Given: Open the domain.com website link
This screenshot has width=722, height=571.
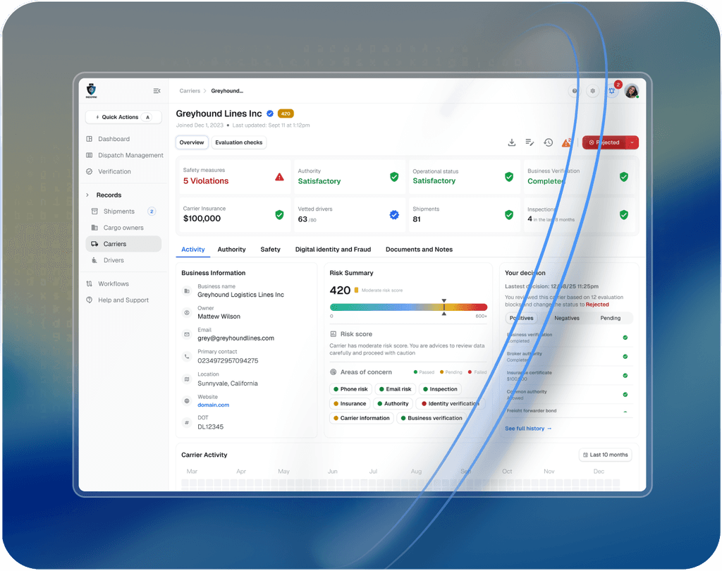Looking at the screenshot, I should 213,405.
